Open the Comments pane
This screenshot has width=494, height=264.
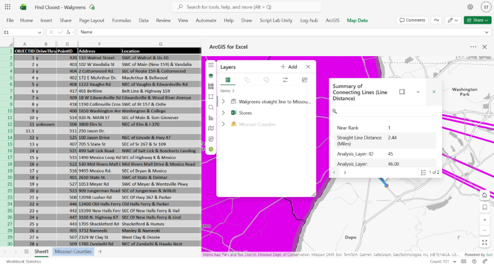click(413, 20)
